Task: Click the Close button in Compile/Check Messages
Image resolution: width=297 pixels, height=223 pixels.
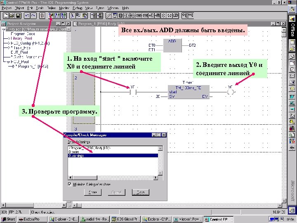Action: 141,192
